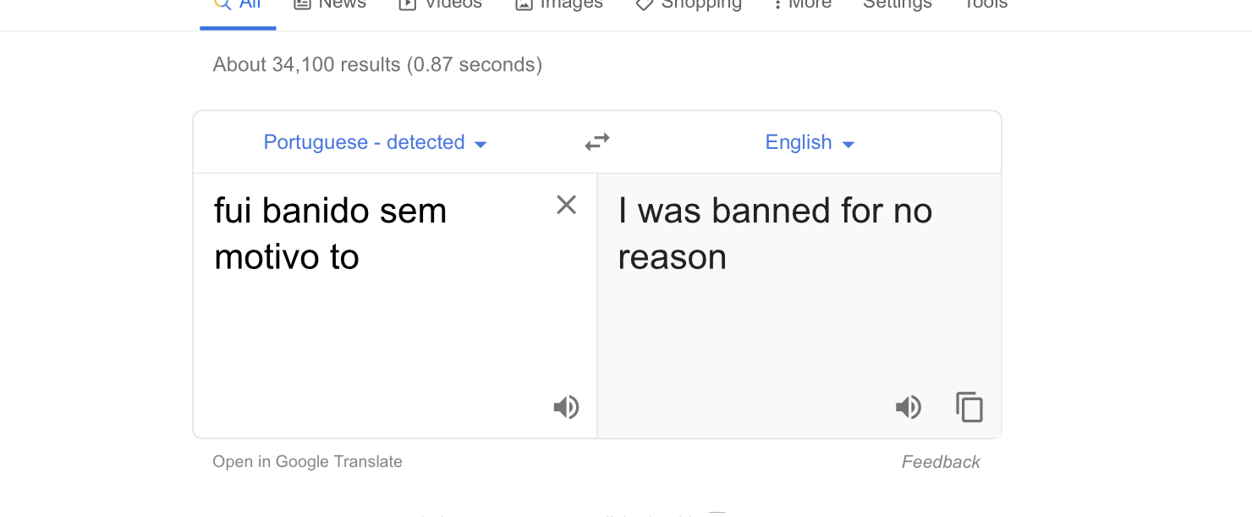1252x517 pixels.
Task: Switch to the Videos tab
Action: pyautogui.click(x=440, y=4)
